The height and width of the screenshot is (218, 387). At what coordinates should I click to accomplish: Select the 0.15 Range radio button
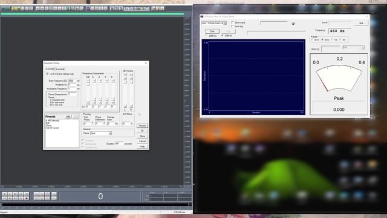click(313, 39)
